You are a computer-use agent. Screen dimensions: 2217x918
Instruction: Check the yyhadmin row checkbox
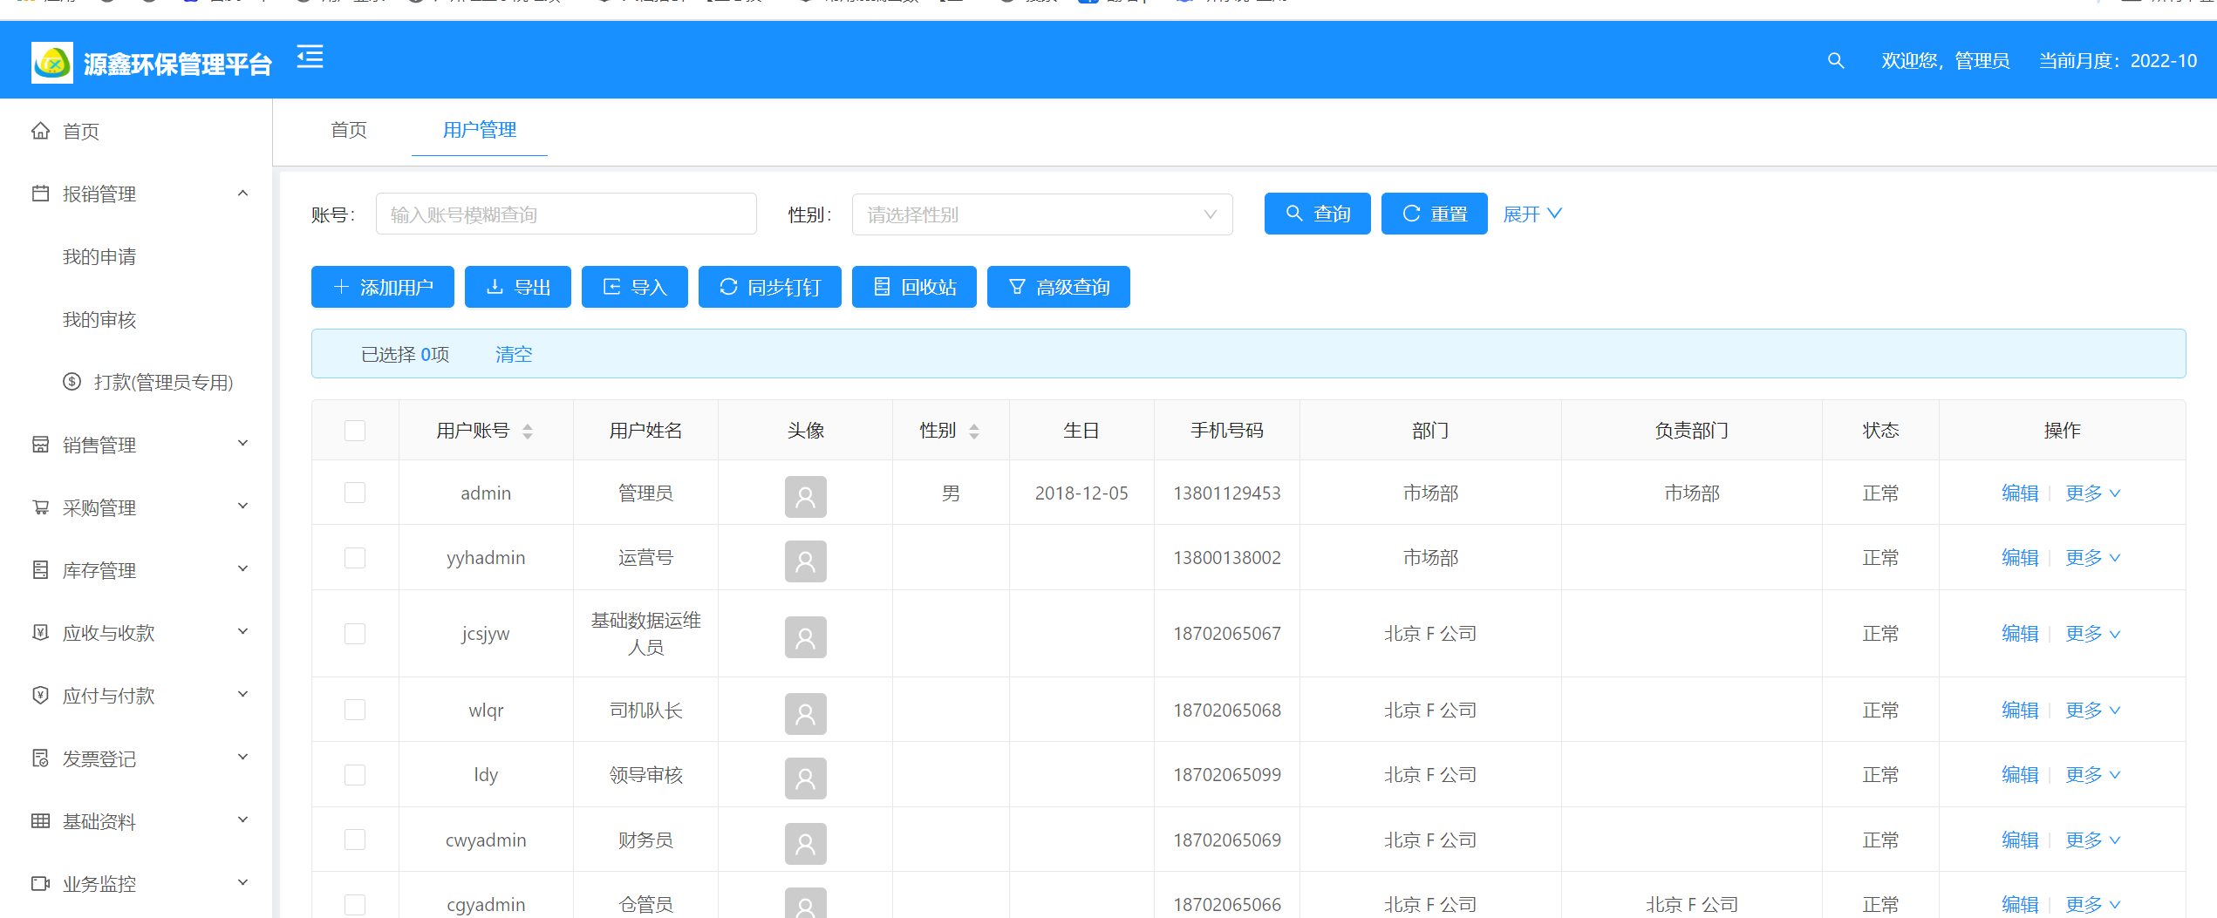tap(355, 558)
